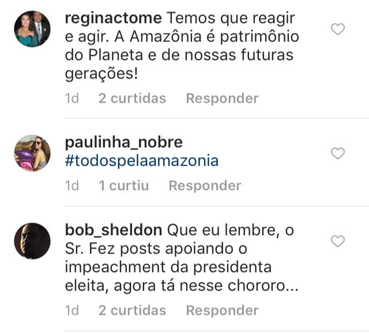Open paulinha_nobre's profile picture

click(32, 153)
